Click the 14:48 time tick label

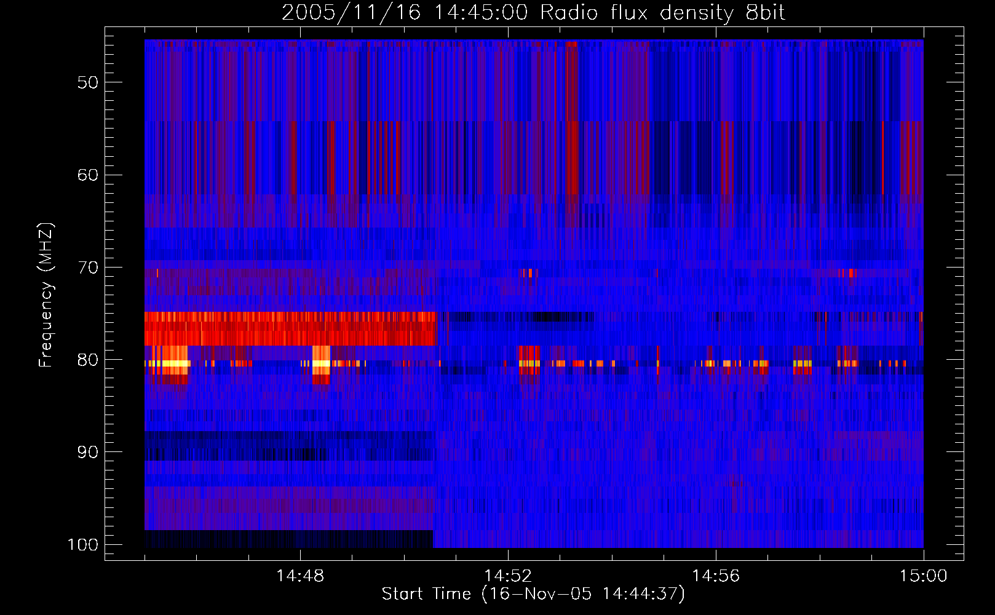point(300,576)
